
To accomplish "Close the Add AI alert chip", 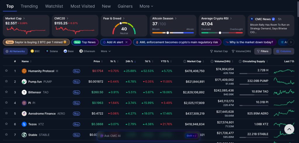I will pyautogui.click(x=126, y=42).
